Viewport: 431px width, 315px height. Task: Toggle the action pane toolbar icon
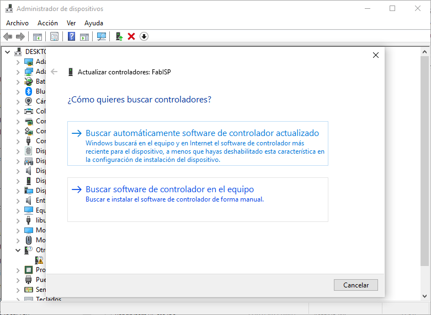[84, 36]
